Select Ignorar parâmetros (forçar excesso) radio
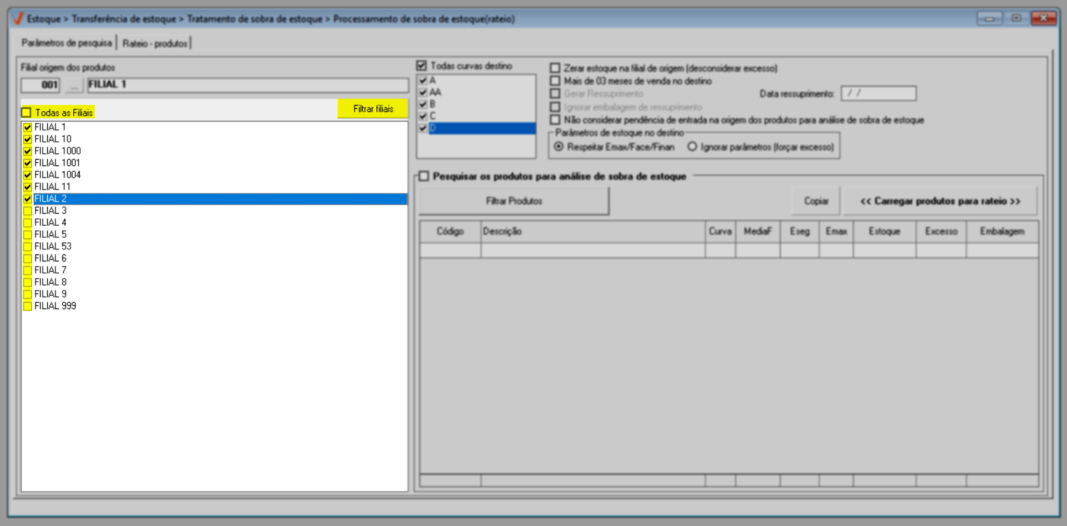This screenshot has height=526, width=1067. click(692, 147)
